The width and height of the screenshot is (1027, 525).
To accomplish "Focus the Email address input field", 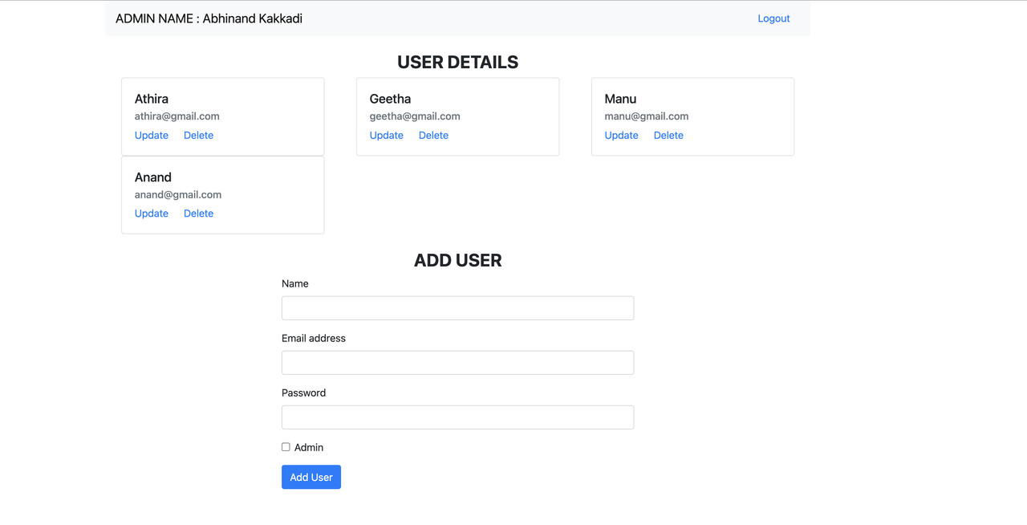I will click(457, 363).
